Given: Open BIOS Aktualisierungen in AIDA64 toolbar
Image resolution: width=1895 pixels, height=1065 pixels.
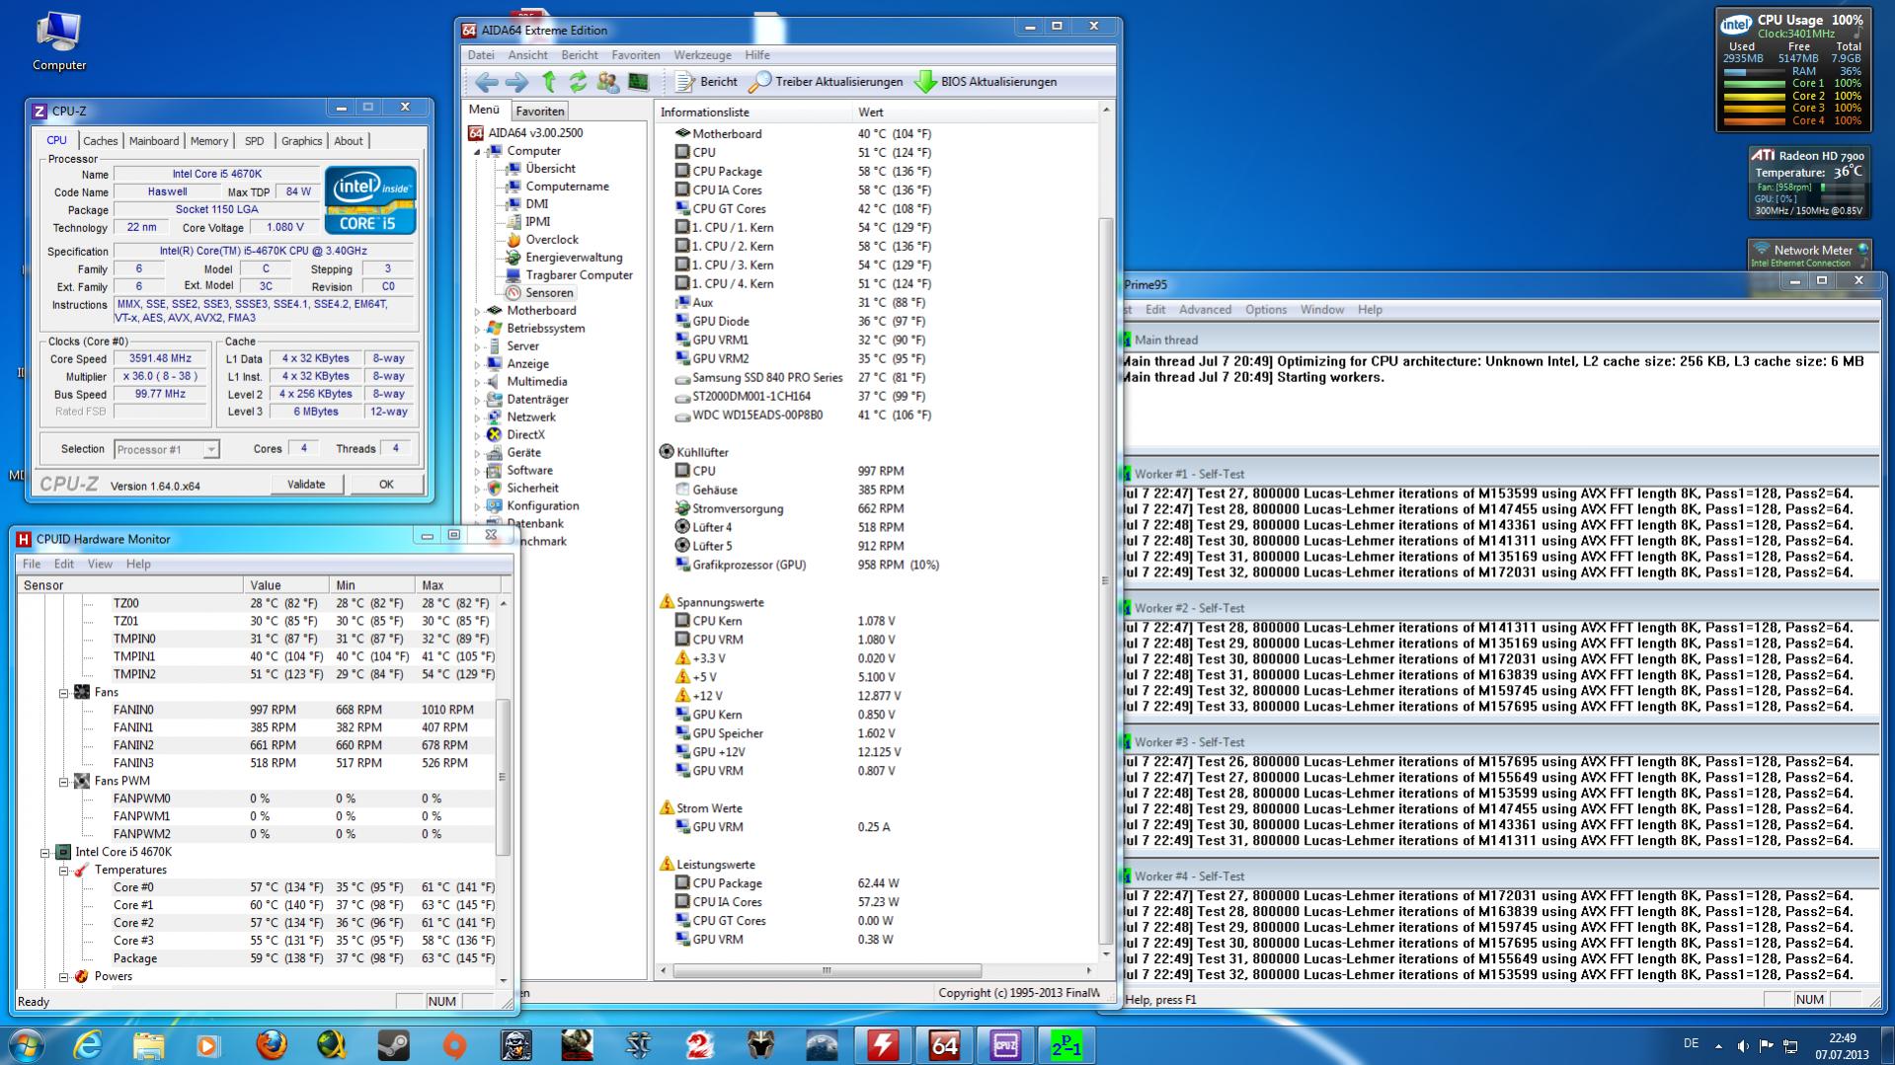Looking at the screenshot, I should (986, 82).
